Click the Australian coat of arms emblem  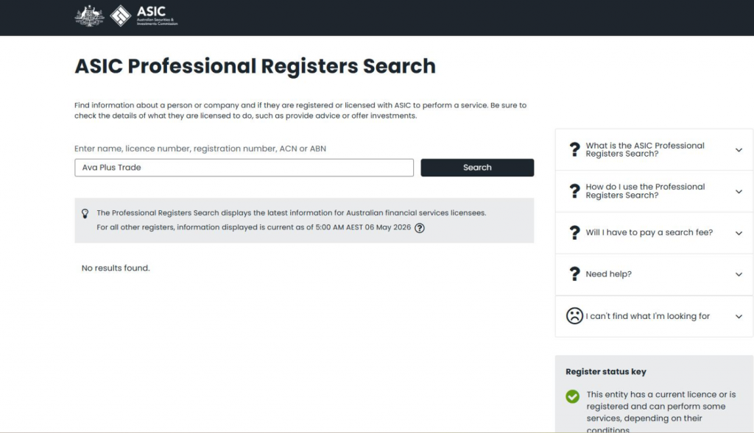pos(89,16)
